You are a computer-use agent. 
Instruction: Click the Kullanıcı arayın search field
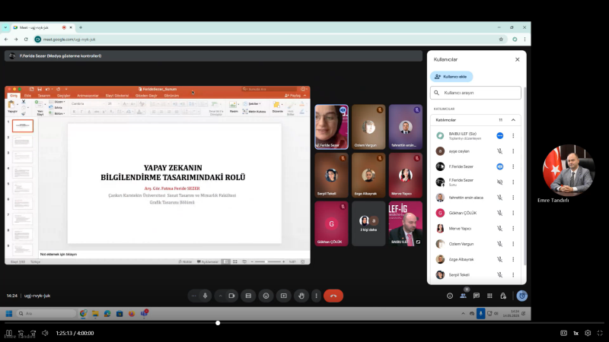coord(476,93)
